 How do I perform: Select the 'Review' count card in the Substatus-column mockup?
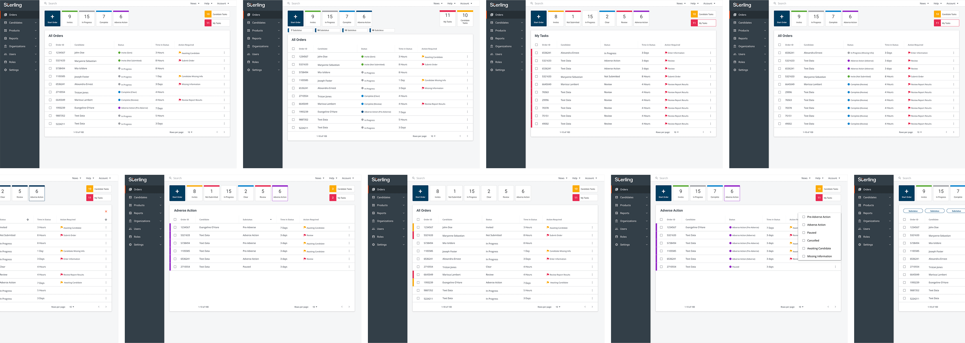[x=263, y=193]
